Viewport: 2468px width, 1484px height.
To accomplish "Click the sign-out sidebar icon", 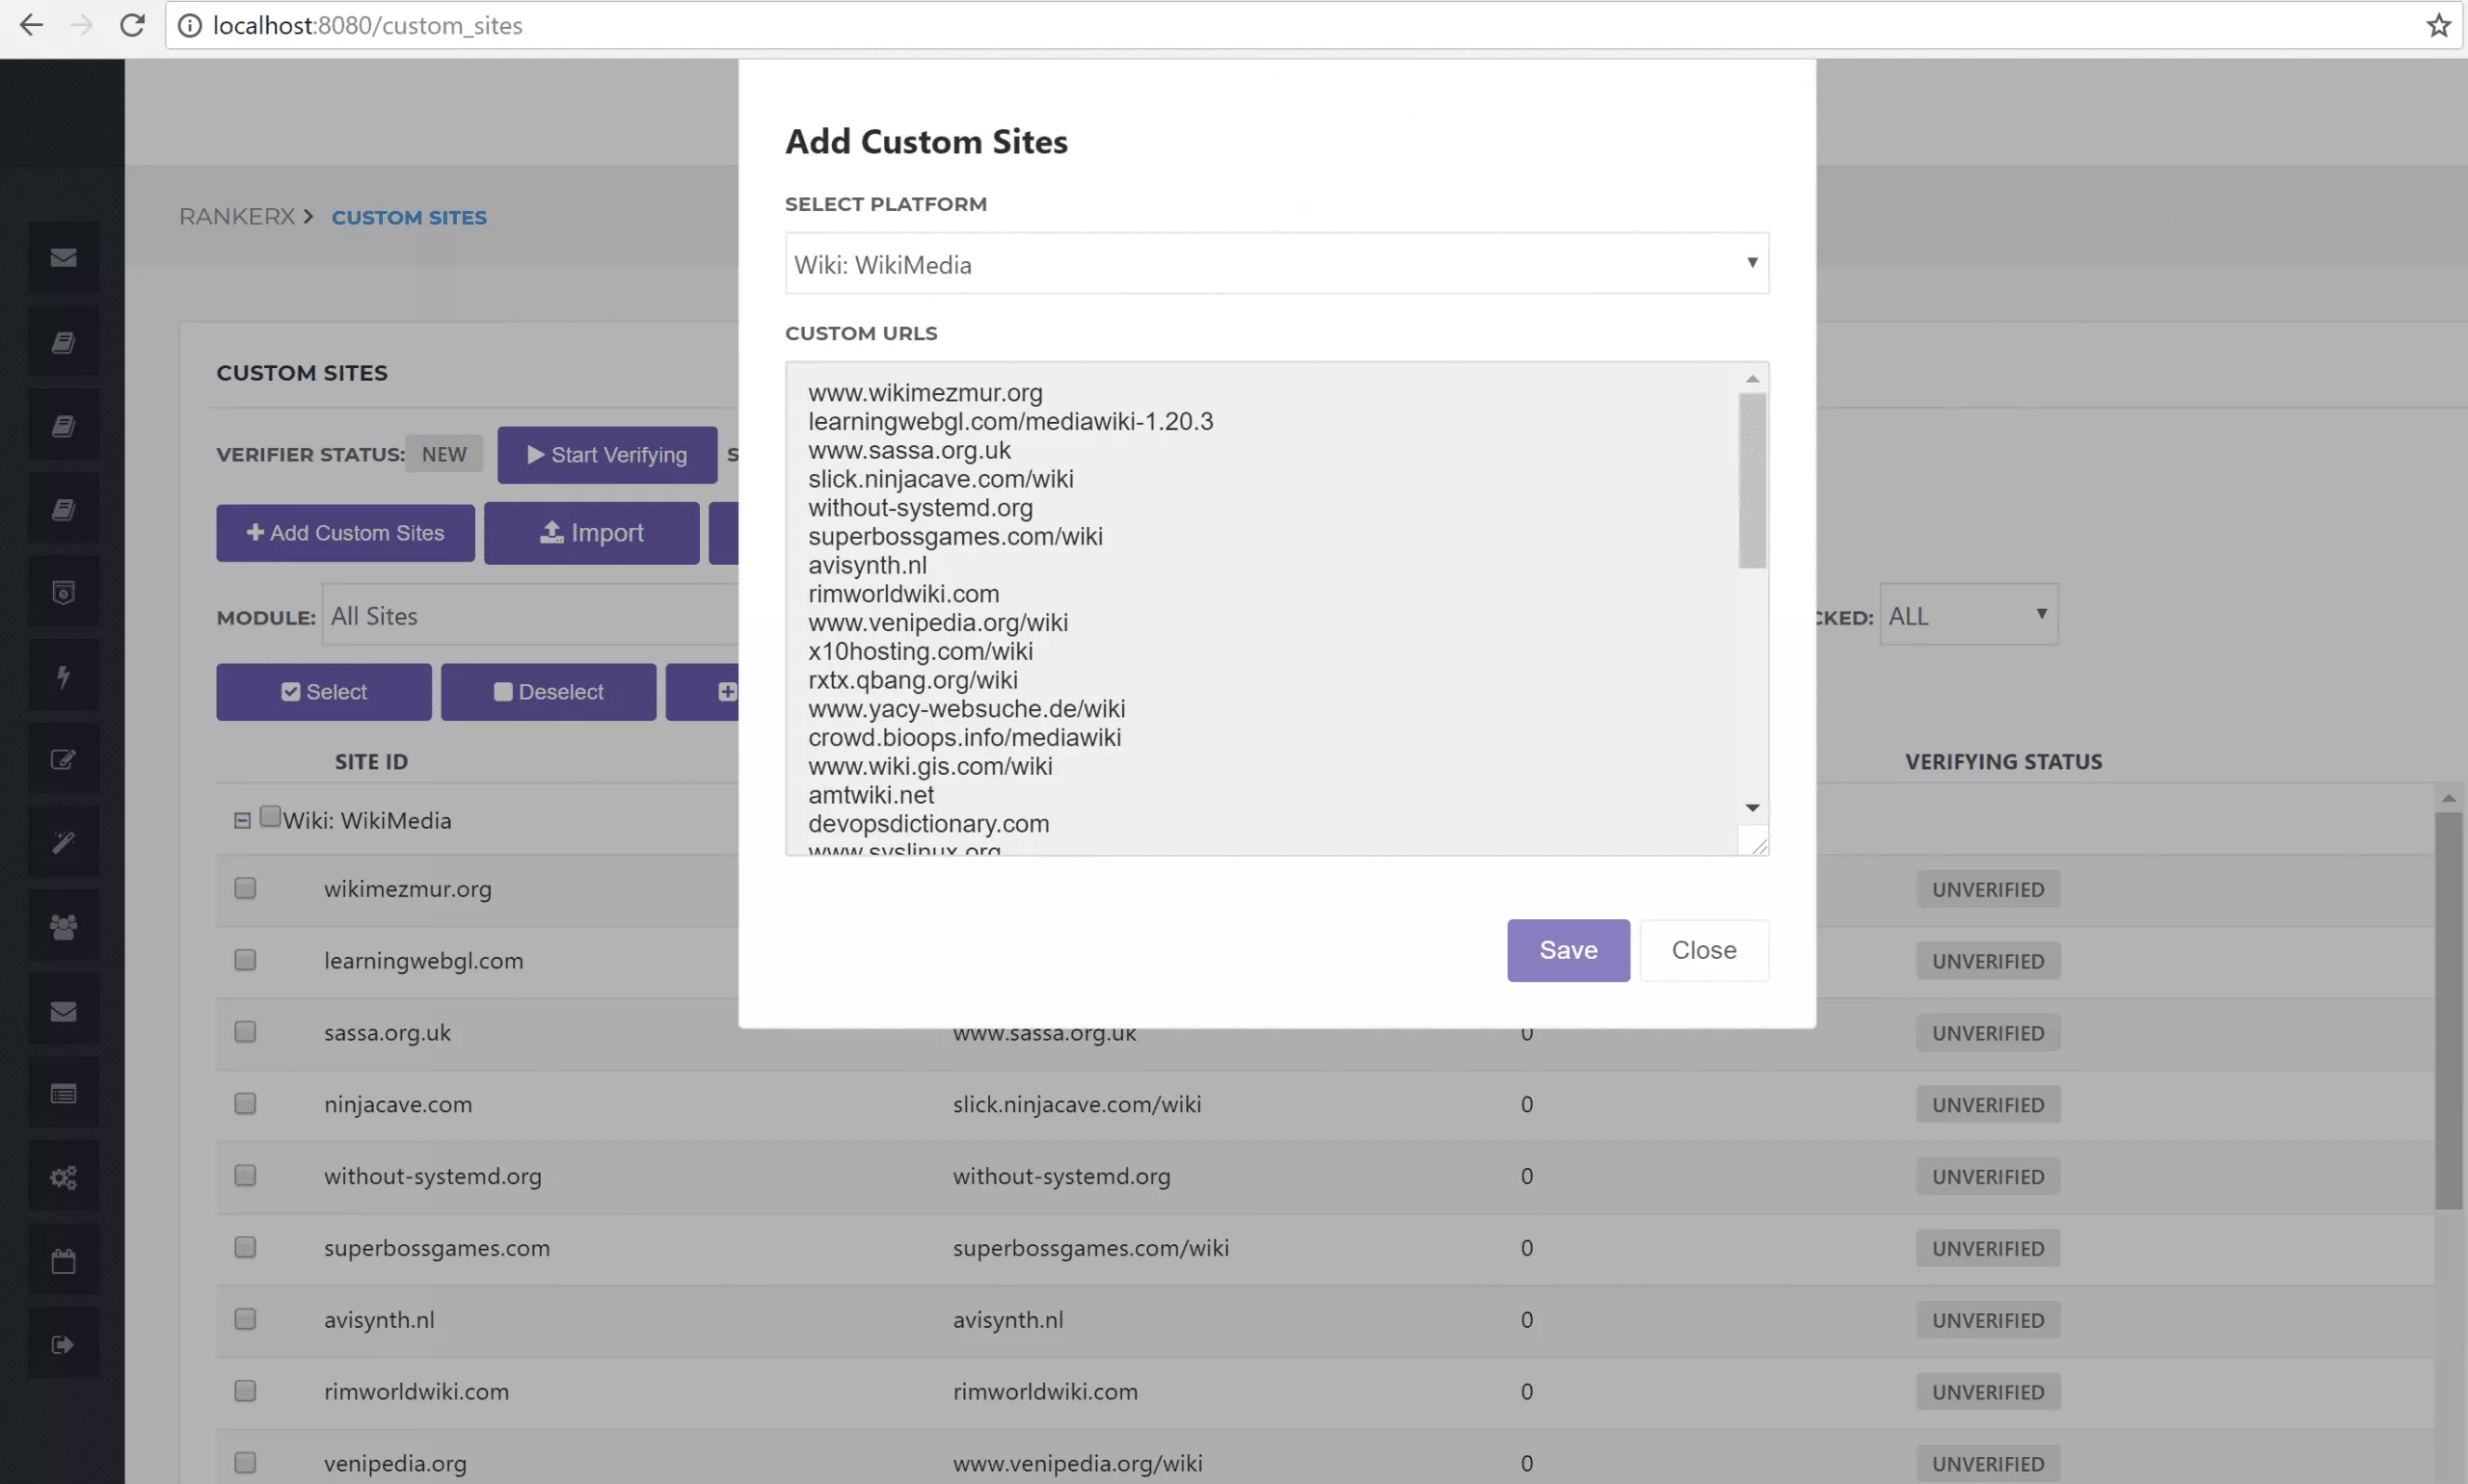I will (x=63, y=1343).
